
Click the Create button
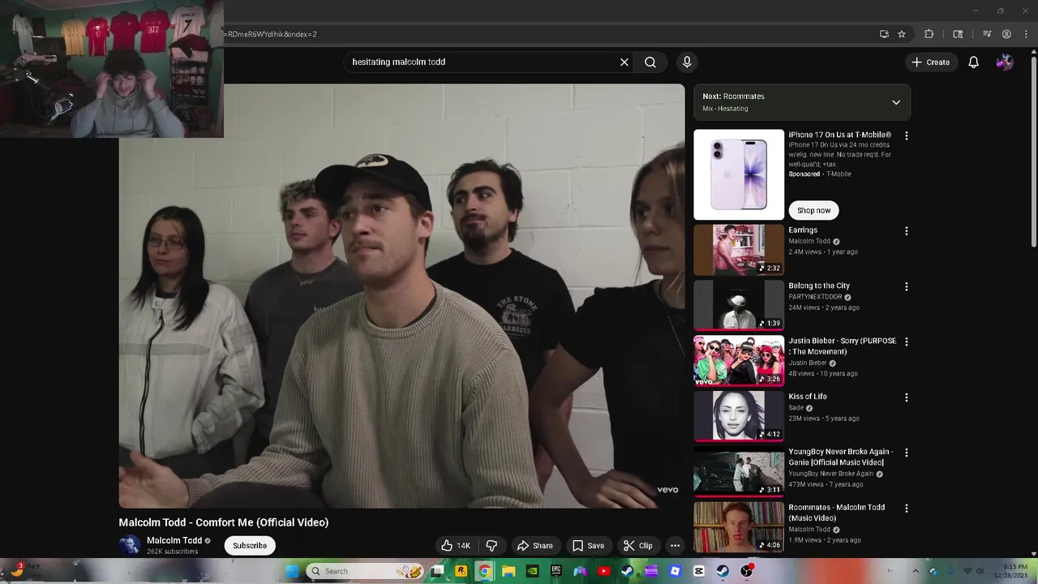tap(930, 62)
